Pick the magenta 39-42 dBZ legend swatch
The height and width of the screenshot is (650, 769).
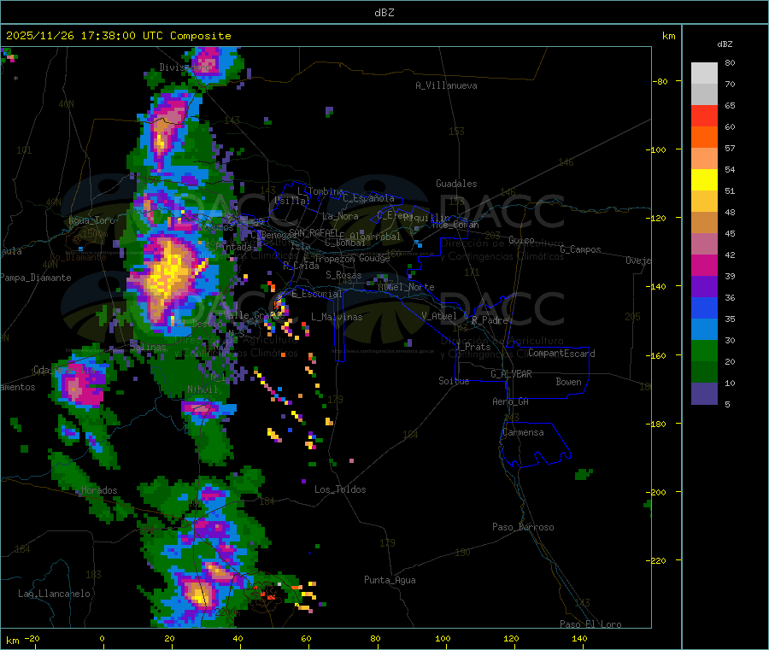pyautogui.click(x=704, y=265)
